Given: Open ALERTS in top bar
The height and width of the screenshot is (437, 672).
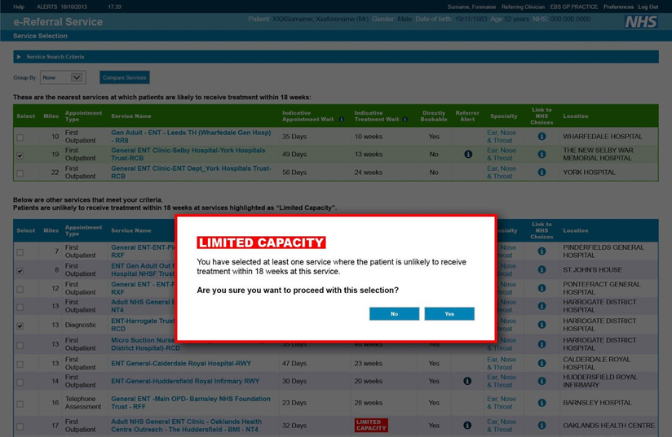Looking at the screenshot, I should pos(47,7).
